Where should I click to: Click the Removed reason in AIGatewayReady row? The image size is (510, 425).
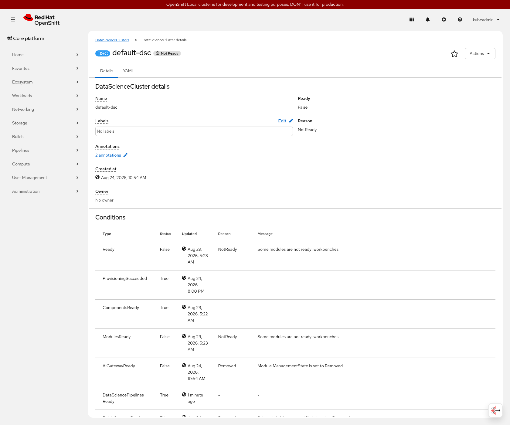pos(227,366)
